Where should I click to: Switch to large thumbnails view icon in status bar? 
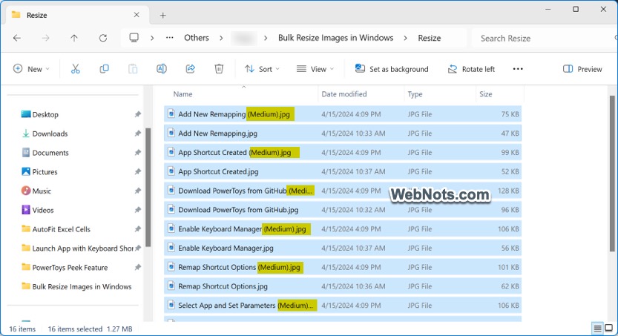[608, 328]
